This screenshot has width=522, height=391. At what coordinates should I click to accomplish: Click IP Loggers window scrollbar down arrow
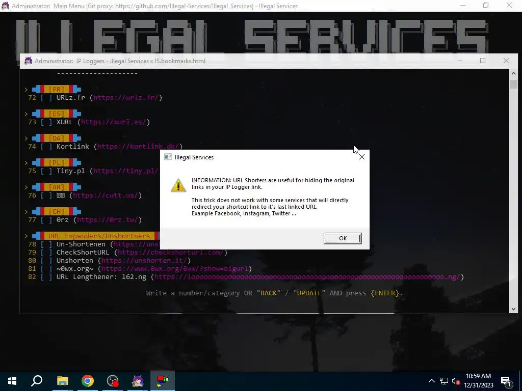513,309
